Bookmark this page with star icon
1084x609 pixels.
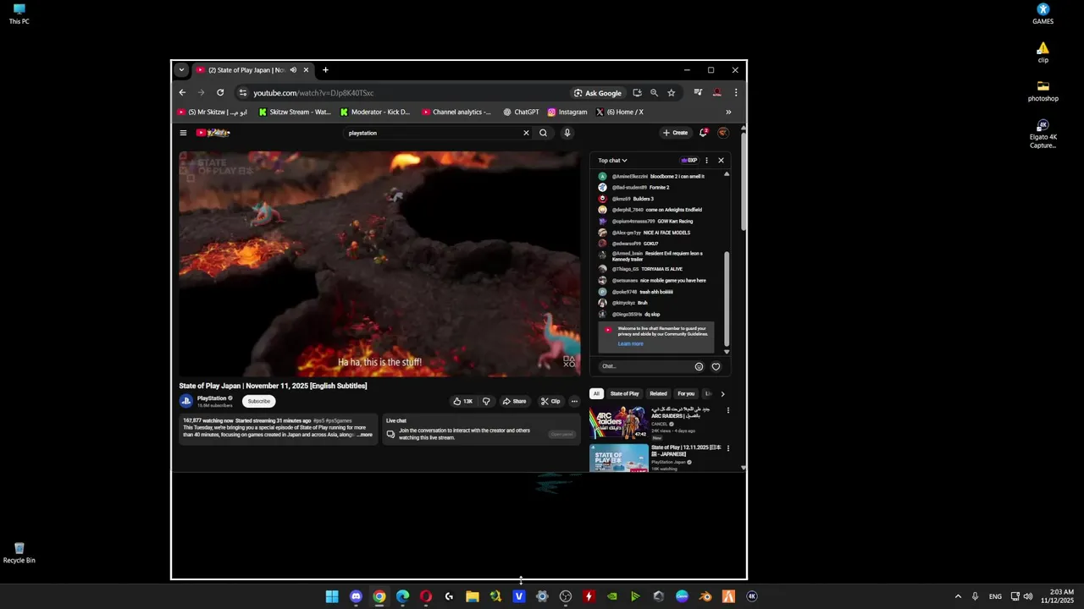671,93
